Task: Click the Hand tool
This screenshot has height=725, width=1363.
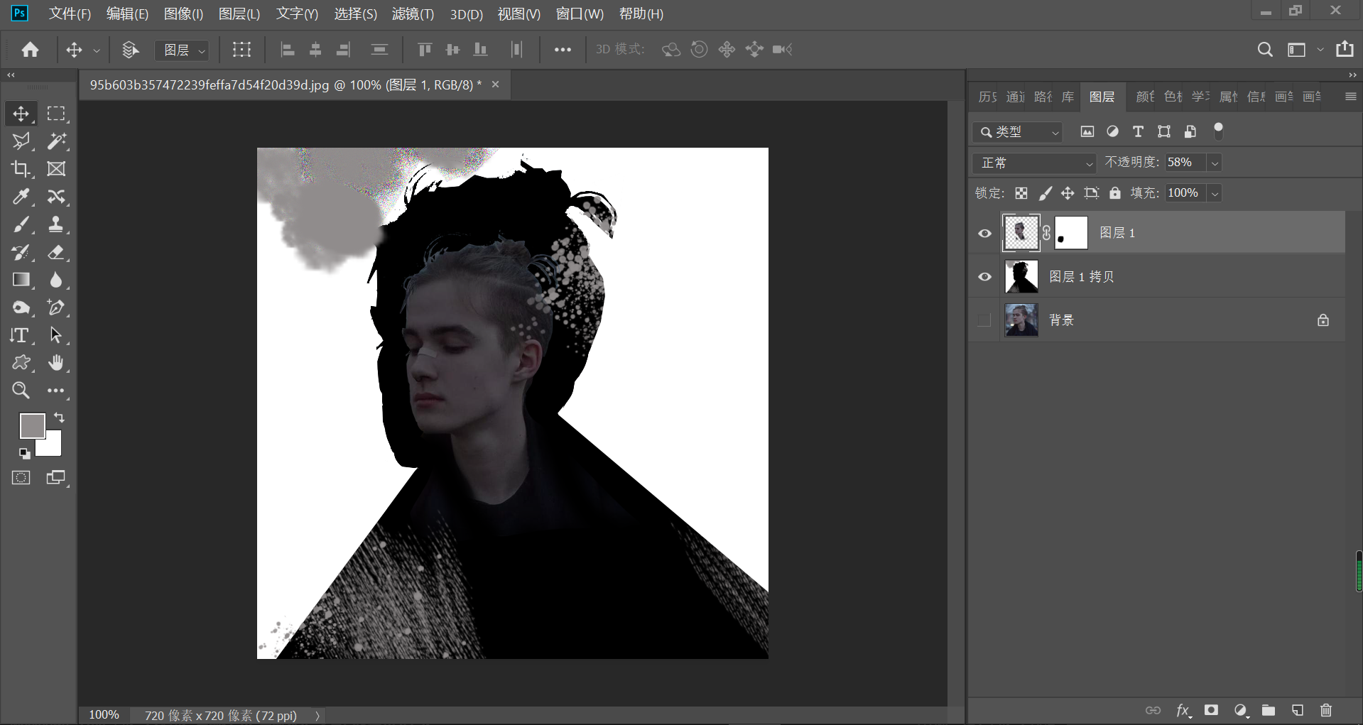Action: [55, 363]
